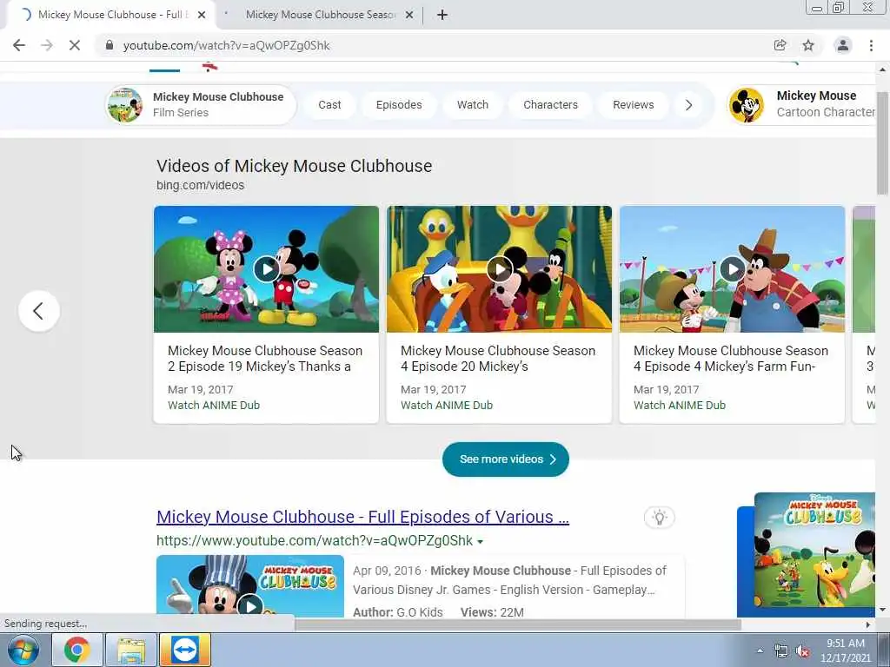This screenshot has height=667, width=890.
Task: Open the Chrome profile avatar
Action: click(x=843, y=45)
